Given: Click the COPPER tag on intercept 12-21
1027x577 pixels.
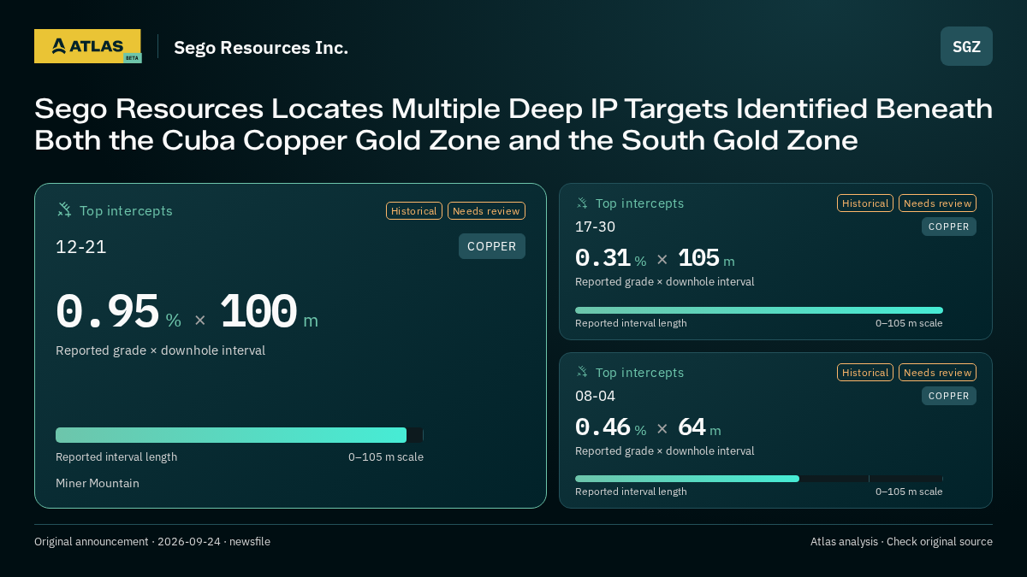Looking at the screenshot, I should tap(492, 246).
